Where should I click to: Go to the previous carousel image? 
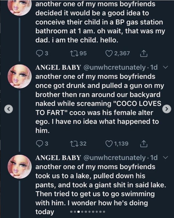[x=9, y=109]
